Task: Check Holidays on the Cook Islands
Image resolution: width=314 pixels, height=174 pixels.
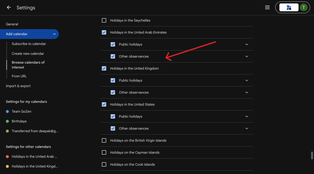Action: click(104, 165)
